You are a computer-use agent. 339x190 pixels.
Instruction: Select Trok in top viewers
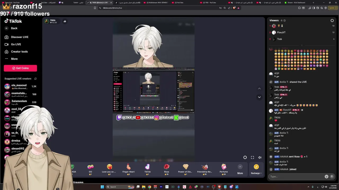[279, 39]
